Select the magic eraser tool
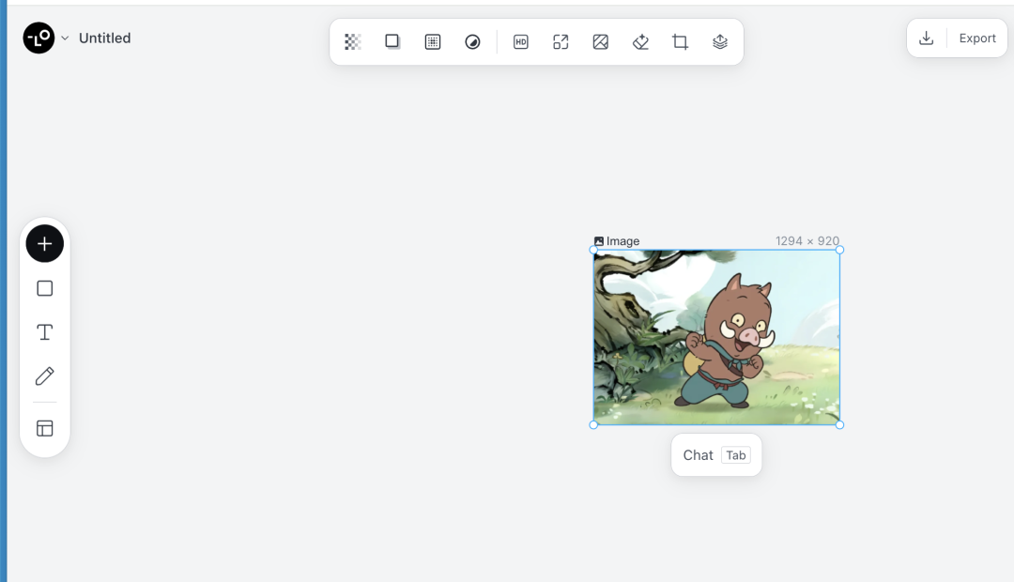The width and height of the screenshot is (1014, 582). (x=640, y=42)
